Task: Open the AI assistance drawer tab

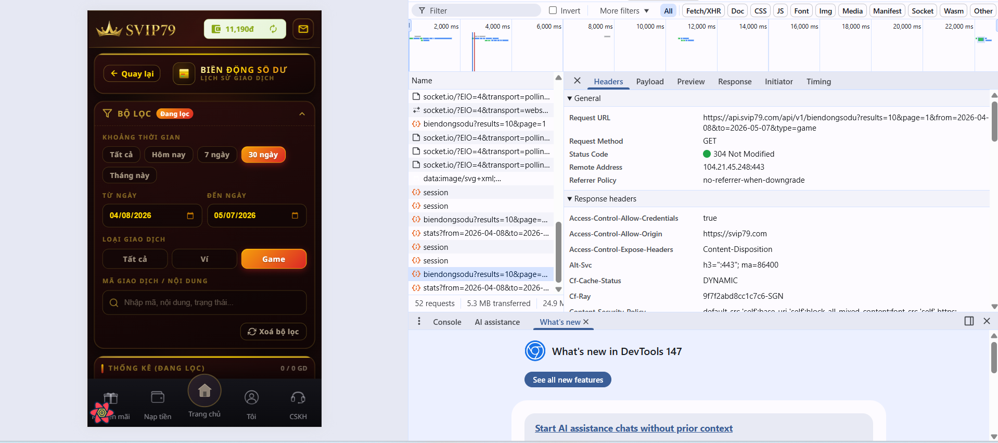Action: tap(497, 322)
